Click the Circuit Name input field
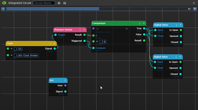The height and width of the screenshot is (110, 198). (44, 3)
